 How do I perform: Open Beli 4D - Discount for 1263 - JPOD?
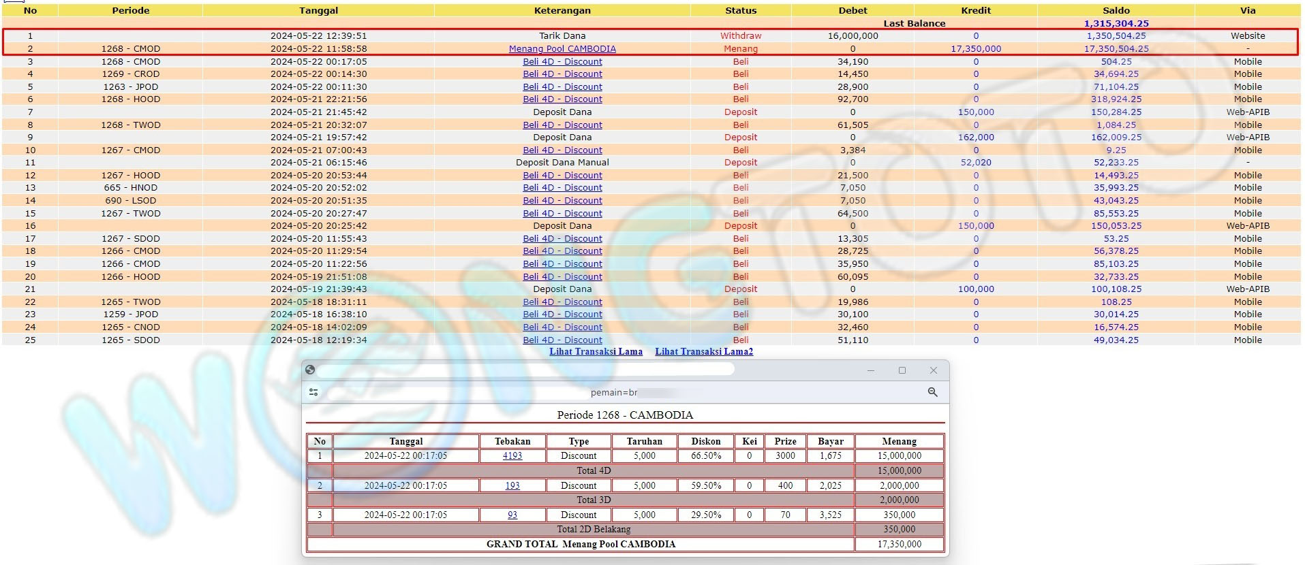[562, 87]
